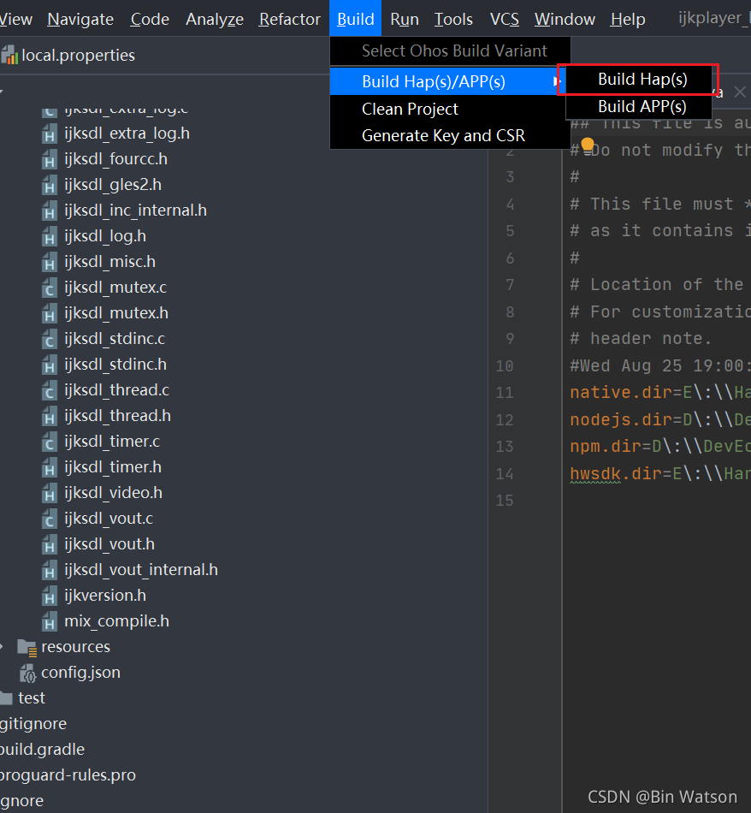Open the Window menu

click(x=565, y=19)
